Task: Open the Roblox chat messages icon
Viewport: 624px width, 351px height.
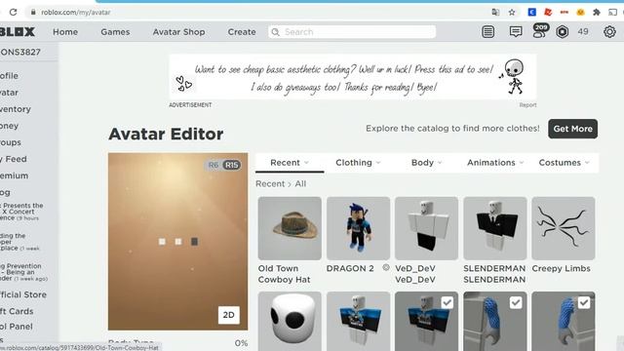Action: point(516,32)
